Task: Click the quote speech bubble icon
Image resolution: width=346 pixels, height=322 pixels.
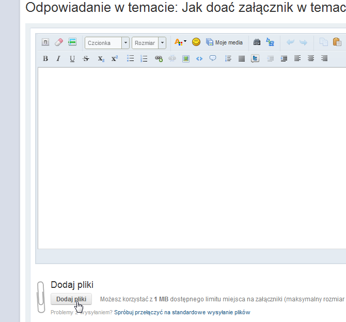Action: (213, 58)
